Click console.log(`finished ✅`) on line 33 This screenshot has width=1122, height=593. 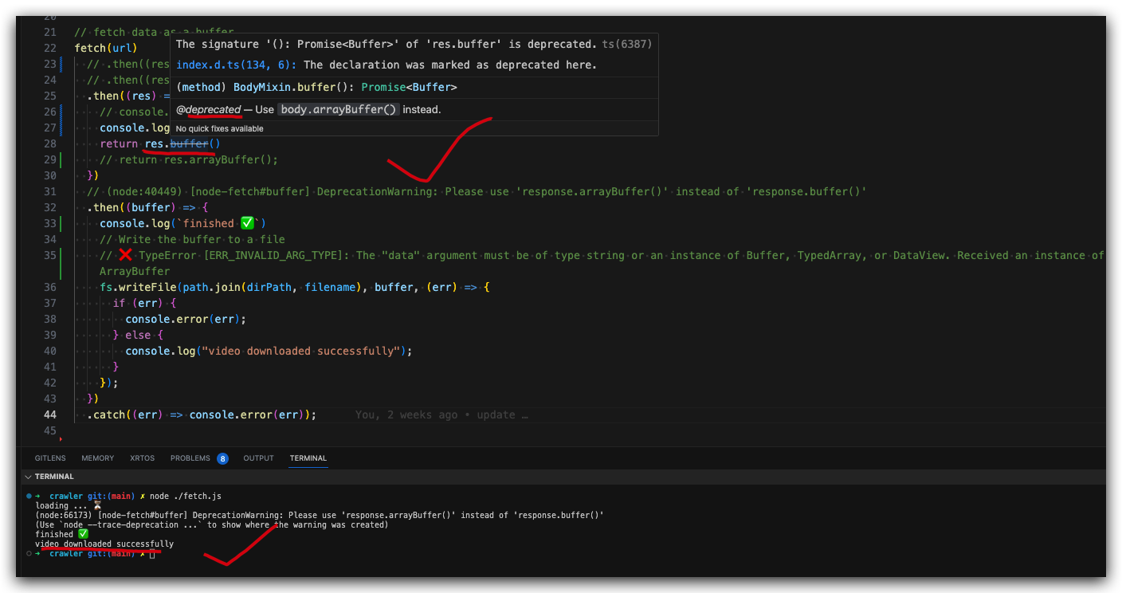pos(182,223)
